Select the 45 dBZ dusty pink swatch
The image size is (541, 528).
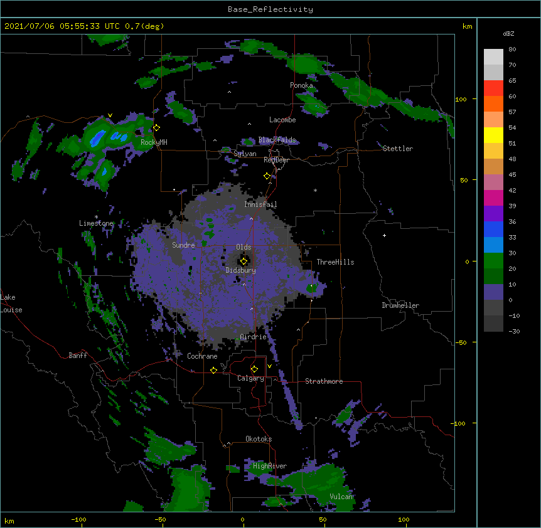click(x=493, y=182)
